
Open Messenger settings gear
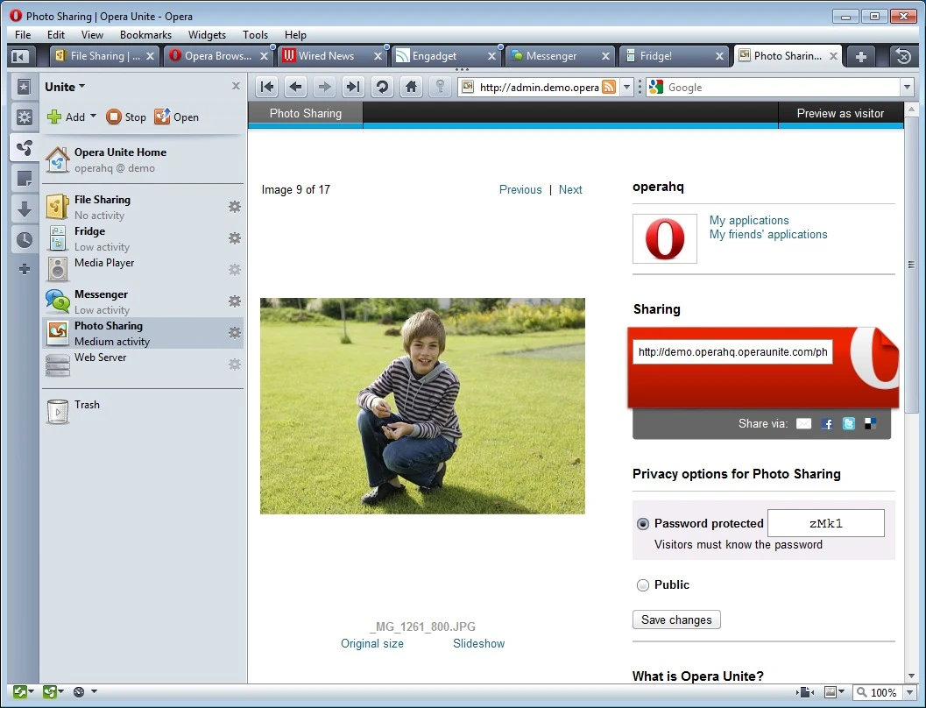coord(235,301)
